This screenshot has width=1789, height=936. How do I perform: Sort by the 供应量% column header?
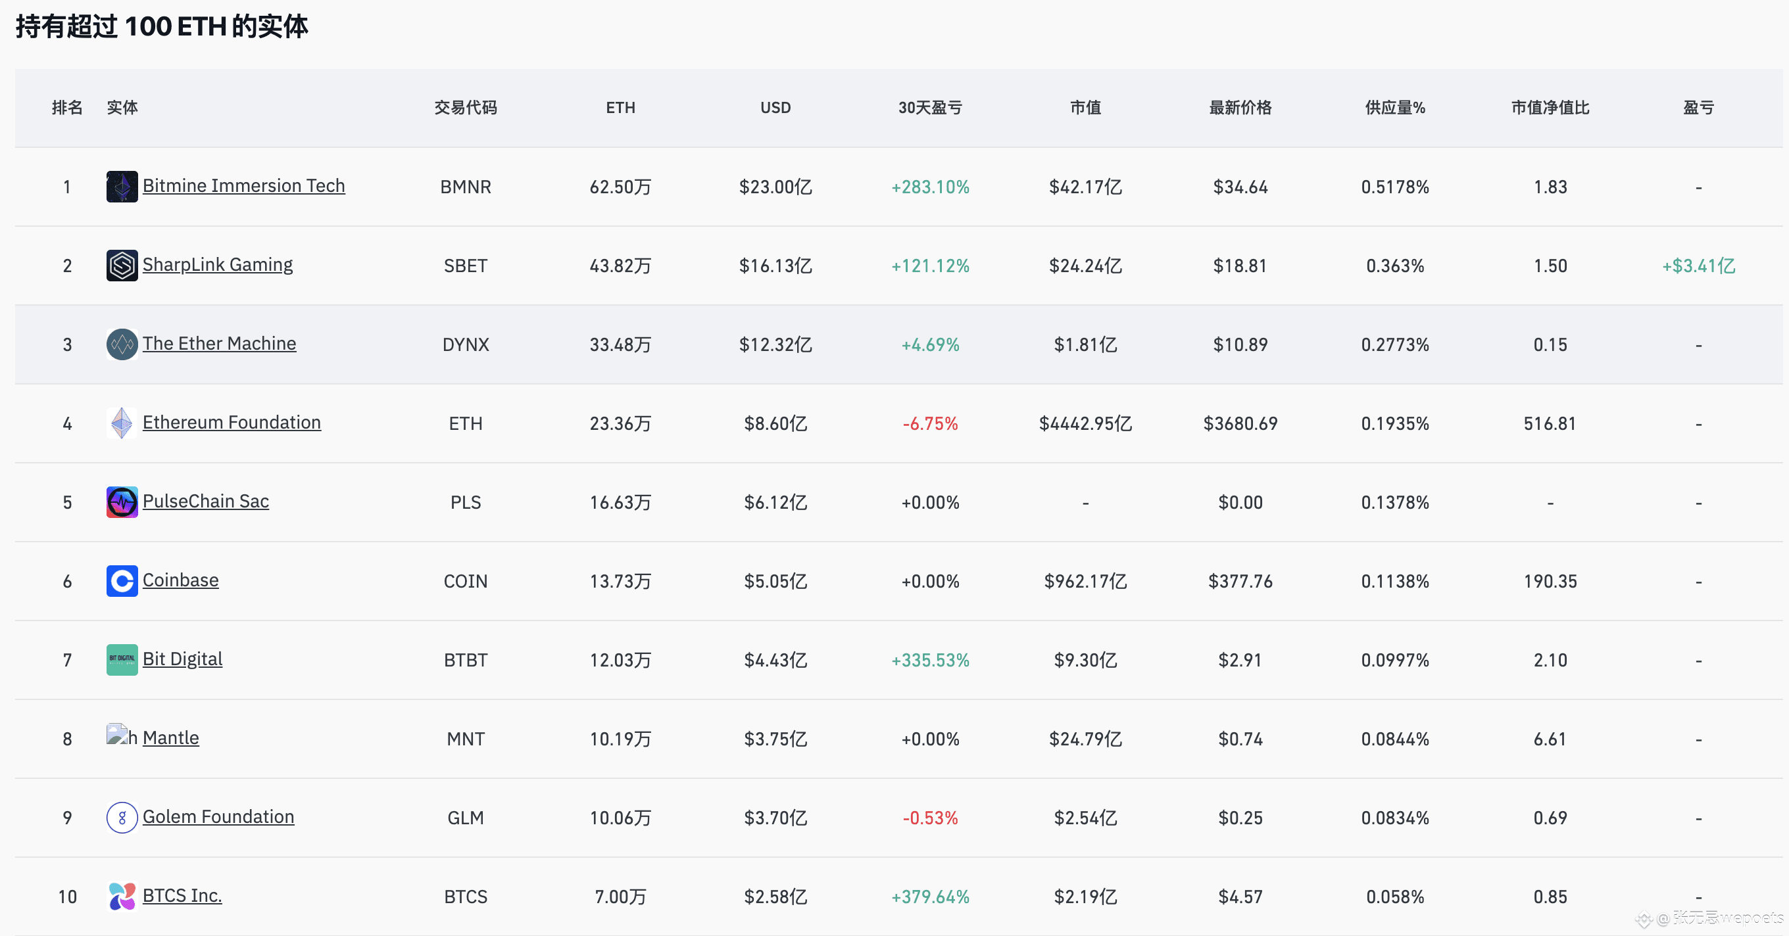click(x=1394, y=108)
